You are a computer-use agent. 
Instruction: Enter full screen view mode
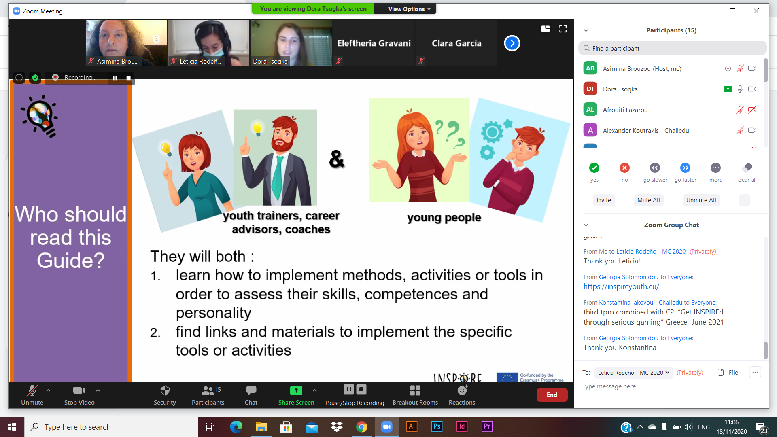pos(563,29)
